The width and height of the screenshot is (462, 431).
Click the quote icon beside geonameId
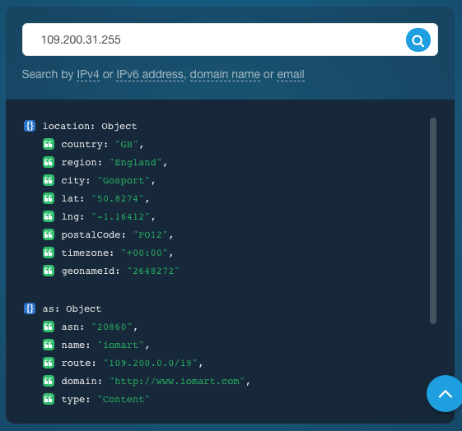[49, 271]
